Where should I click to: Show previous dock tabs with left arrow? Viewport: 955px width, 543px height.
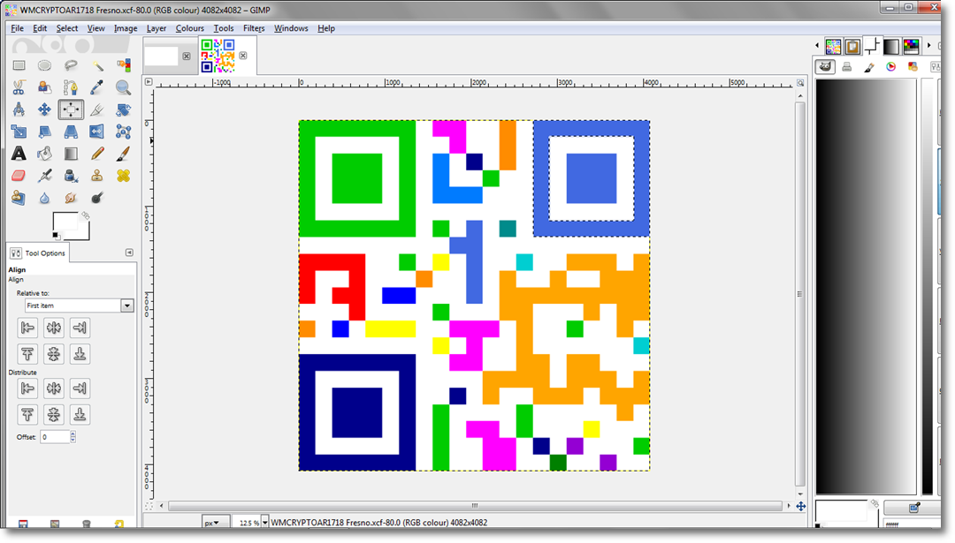click(x=817, y=46)
